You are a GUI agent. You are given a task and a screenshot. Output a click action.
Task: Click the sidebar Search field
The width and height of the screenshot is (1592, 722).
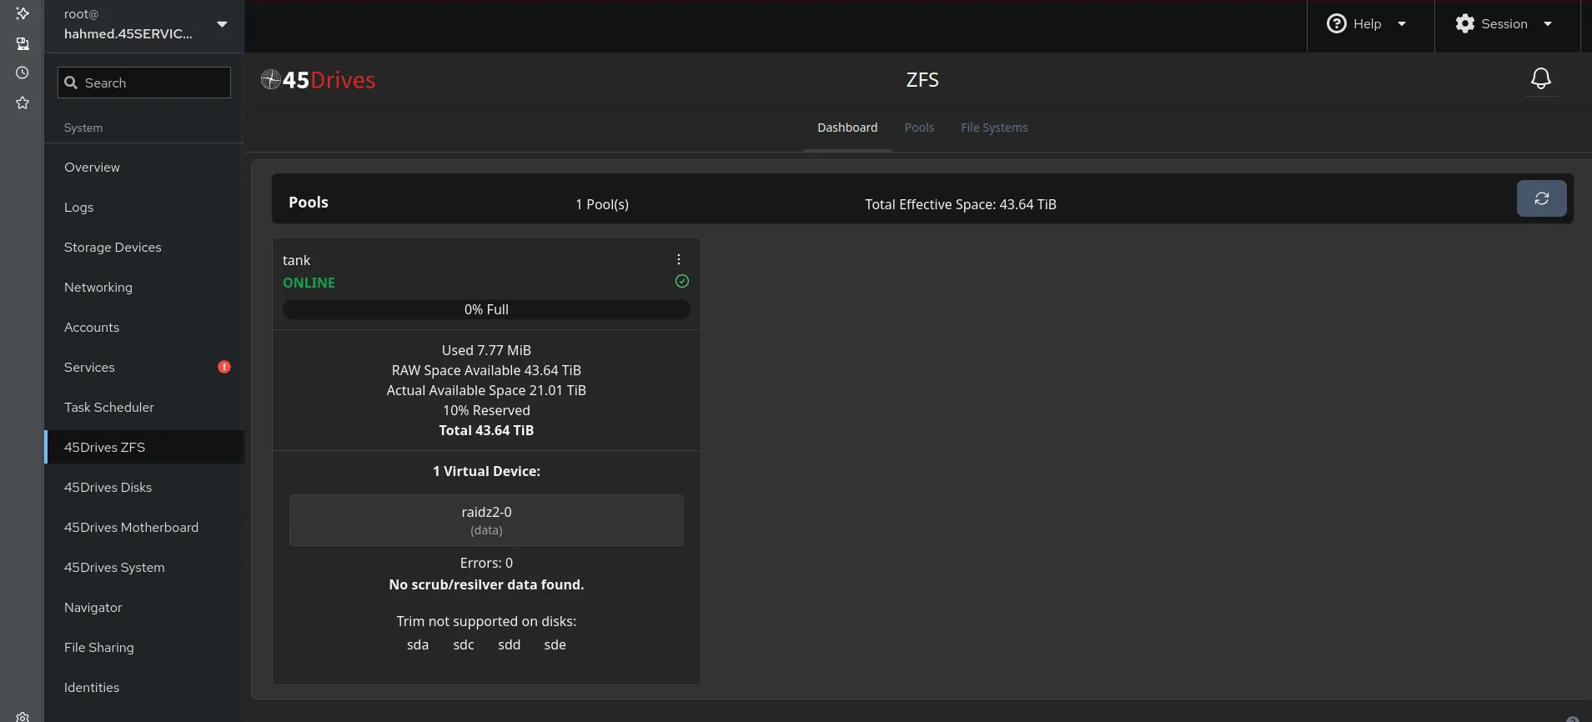(x=144, y=83)
